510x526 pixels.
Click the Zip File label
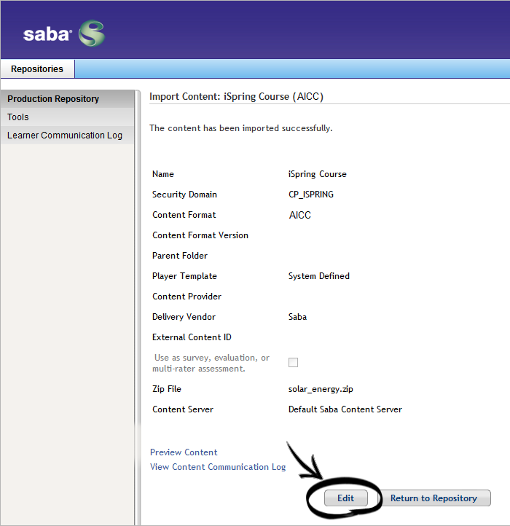(x=167, y=389)
